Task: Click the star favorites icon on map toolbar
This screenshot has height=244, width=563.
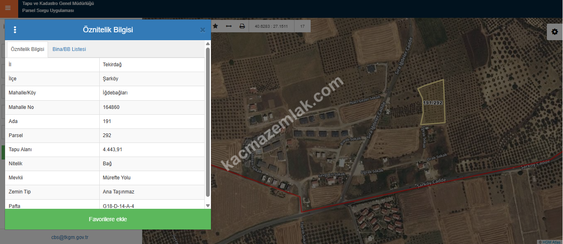Action: point(215,26)
